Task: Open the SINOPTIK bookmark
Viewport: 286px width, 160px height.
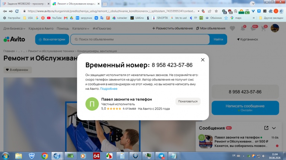Action: pyautogui.click(x=160, y=18)
